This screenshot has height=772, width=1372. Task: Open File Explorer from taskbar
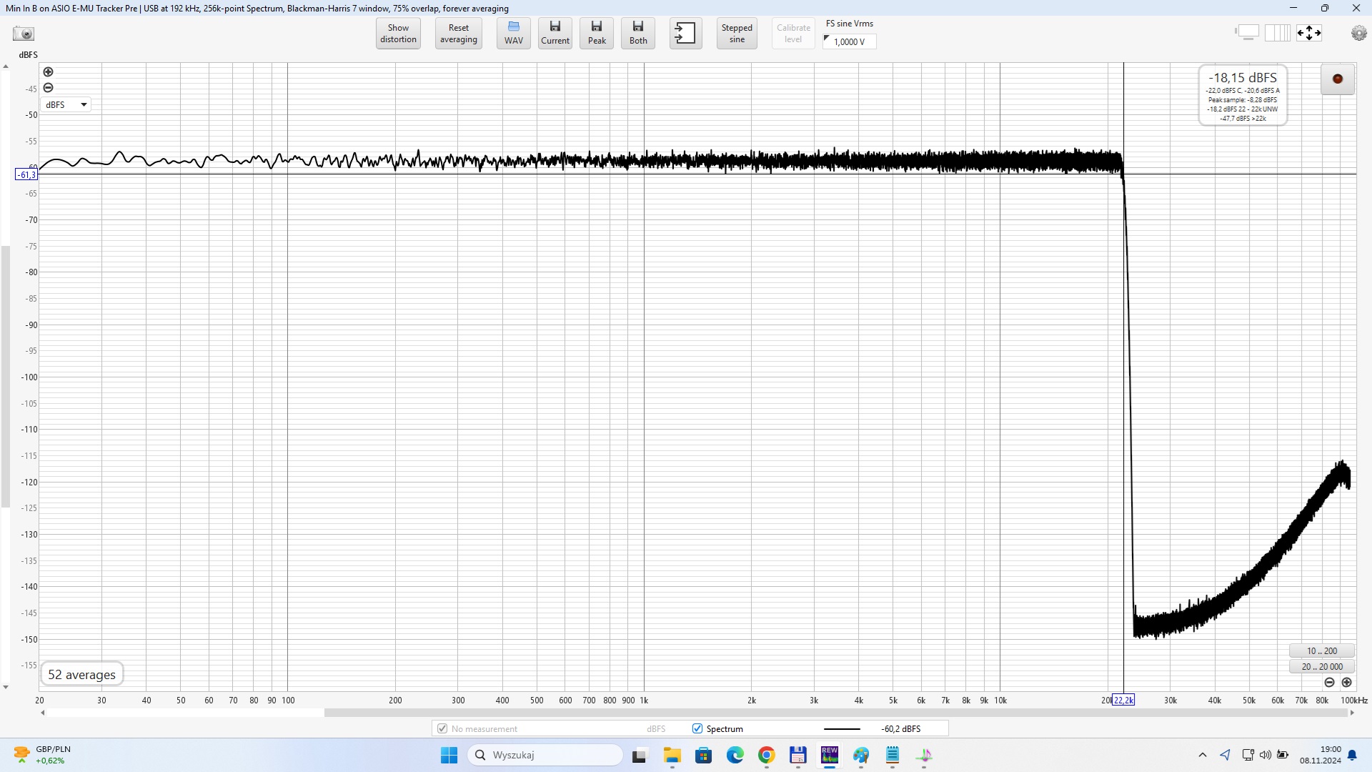[672, 755]
